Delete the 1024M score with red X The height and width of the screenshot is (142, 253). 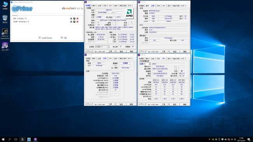(77, 22)
